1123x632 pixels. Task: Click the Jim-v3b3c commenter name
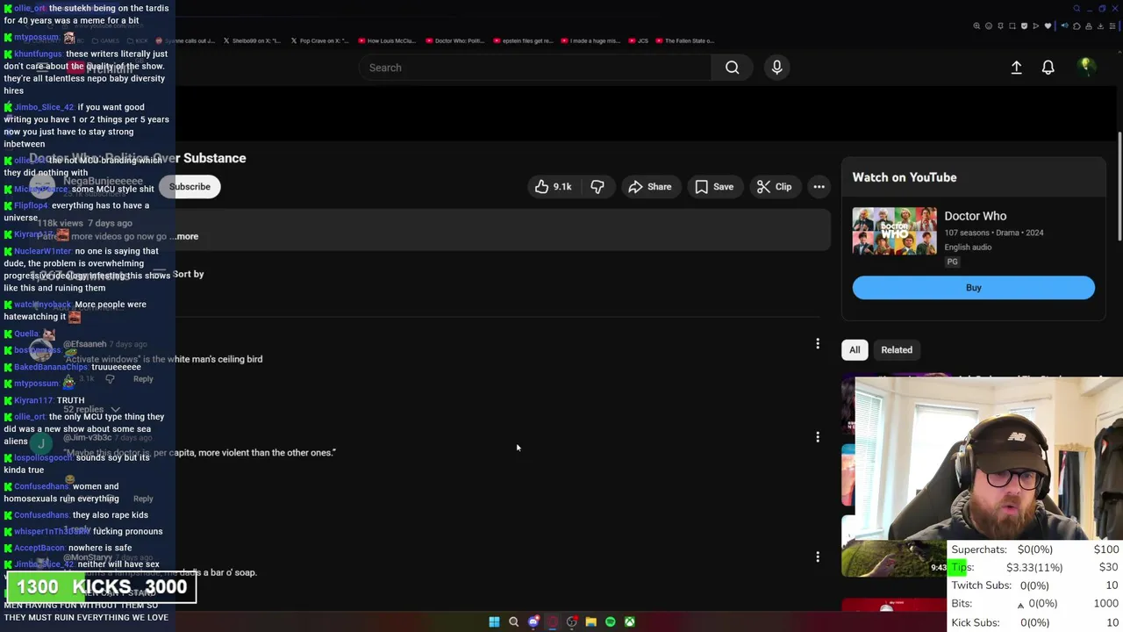tap(87, 437)
